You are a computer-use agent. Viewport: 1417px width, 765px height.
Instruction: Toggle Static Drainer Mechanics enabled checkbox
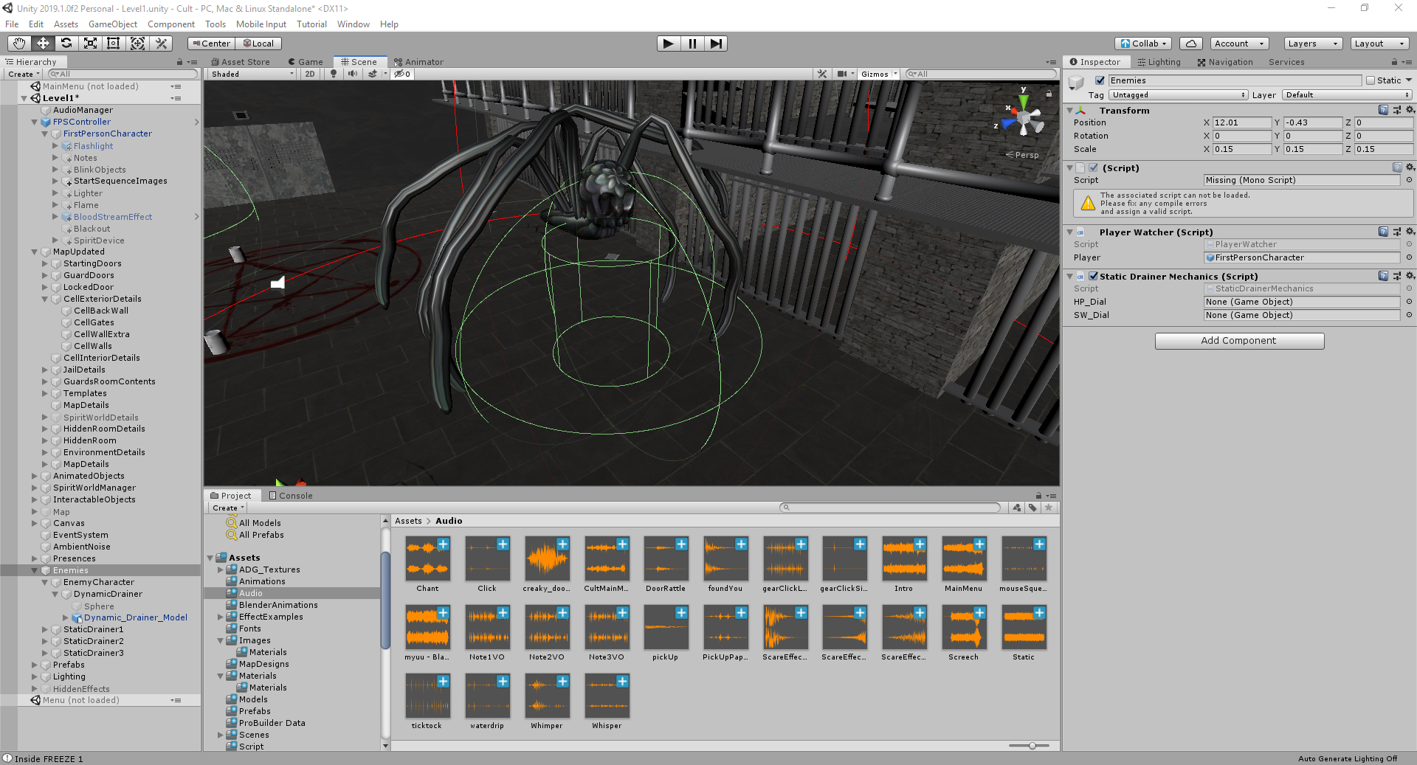click(1094, 276)
